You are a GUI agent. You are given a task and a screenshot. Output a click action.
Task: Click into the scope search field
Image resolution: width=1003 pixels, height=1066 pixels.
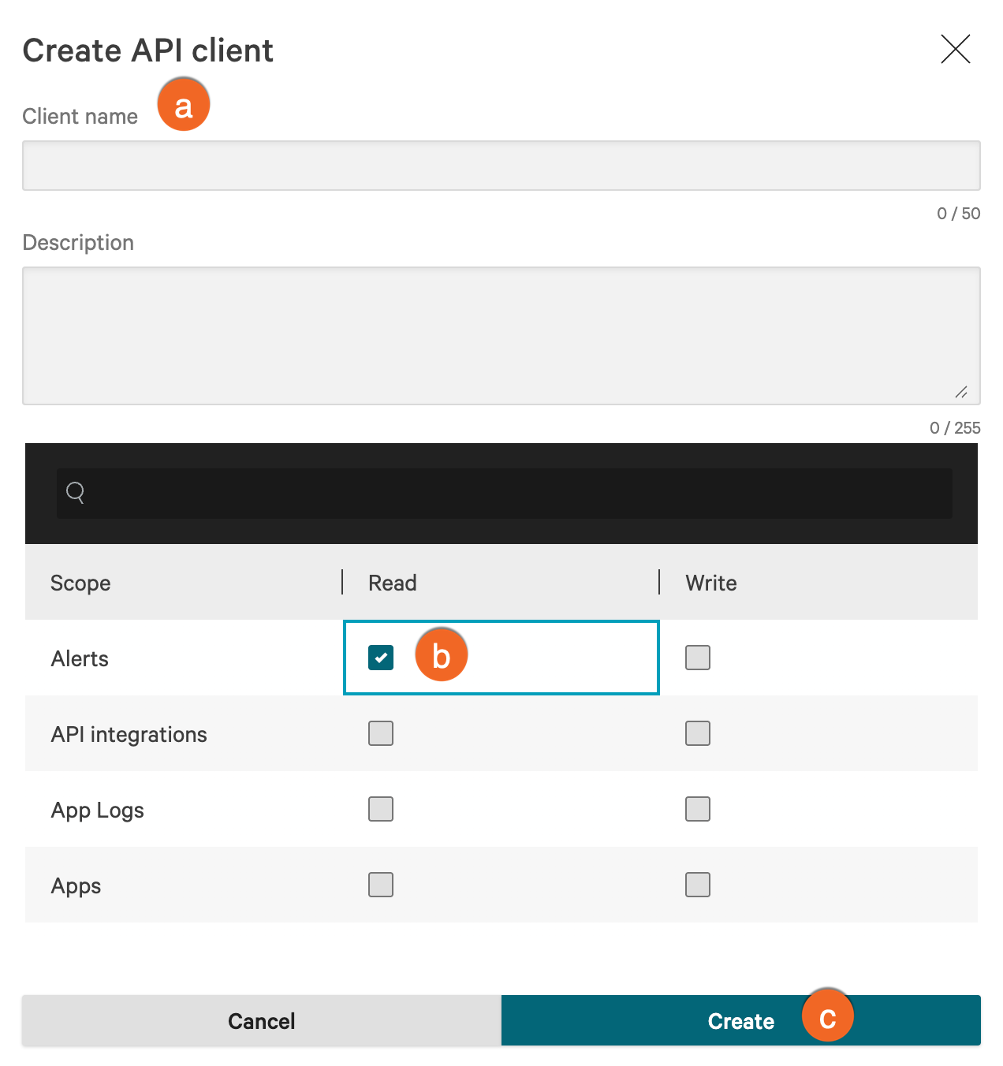(x=505, y=494)
